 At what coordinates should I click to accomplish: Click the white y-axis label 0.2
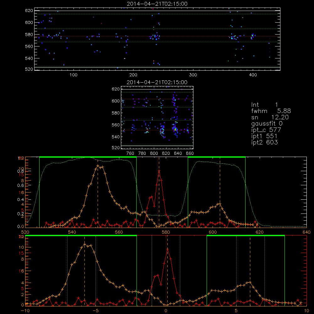[x=21, y=214]
